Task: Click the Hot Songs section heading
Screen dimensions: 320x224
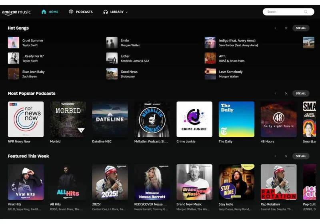Action: tap(18, 28)
